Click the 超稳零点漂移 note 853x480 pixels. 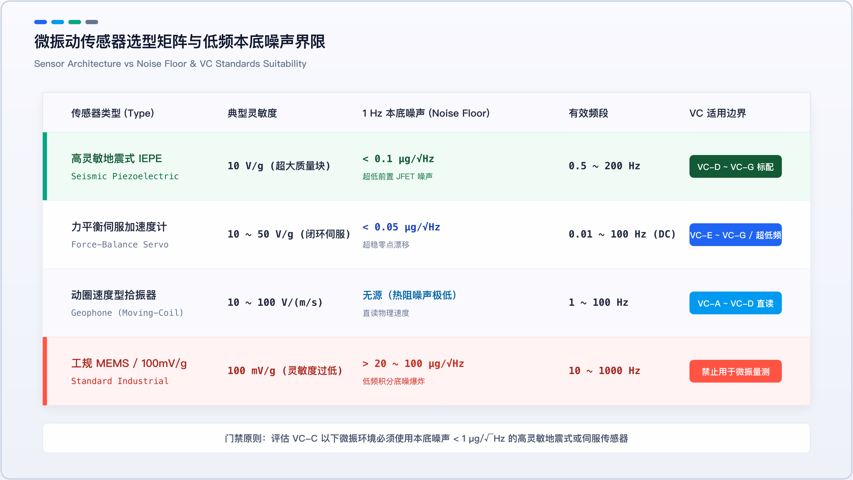[386, 245]
